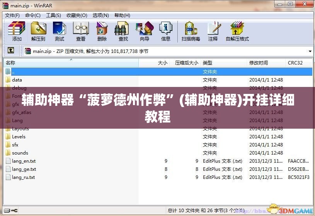Viewport: 315px width, 216px height.
Task: Select the sounds folder name
Action: coord(20,153)
